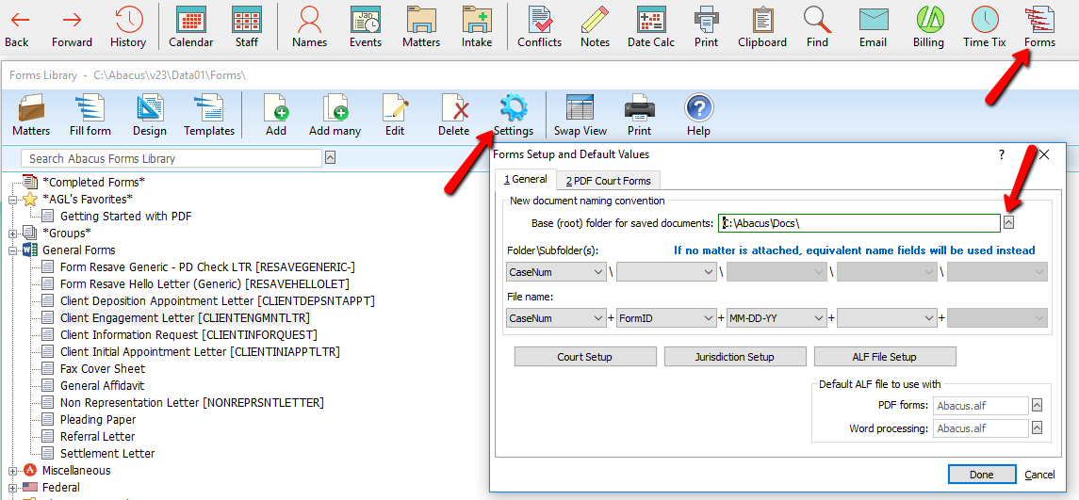This screenshot has width=1079, height=500.
Task: Open the Staff view
Action: coord(246,26)
